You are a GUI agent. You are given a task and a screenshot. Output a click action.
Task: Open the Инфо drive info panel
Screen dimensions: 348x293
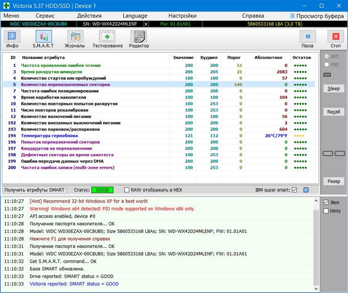coord(12,39)
